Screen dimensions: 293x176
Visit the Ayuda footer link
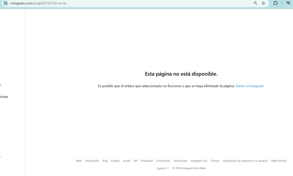(126, 161)
